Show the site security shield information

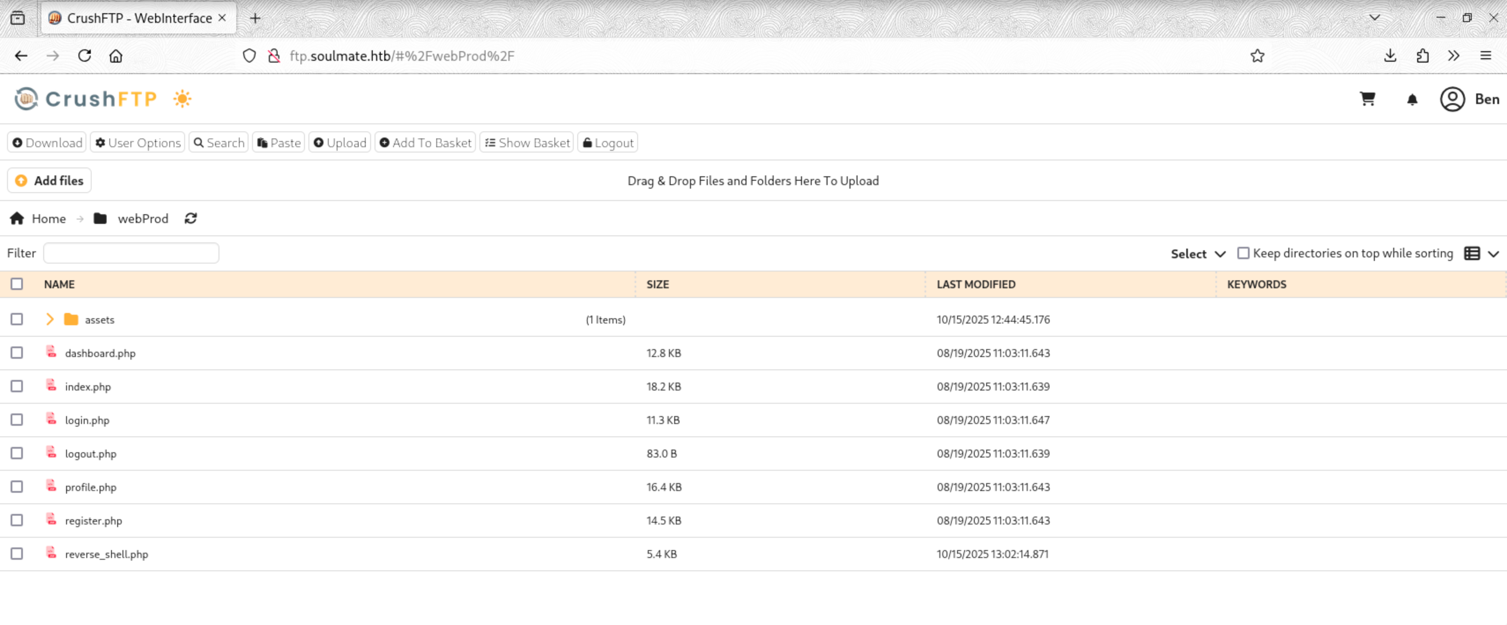(x=249, y=56)
